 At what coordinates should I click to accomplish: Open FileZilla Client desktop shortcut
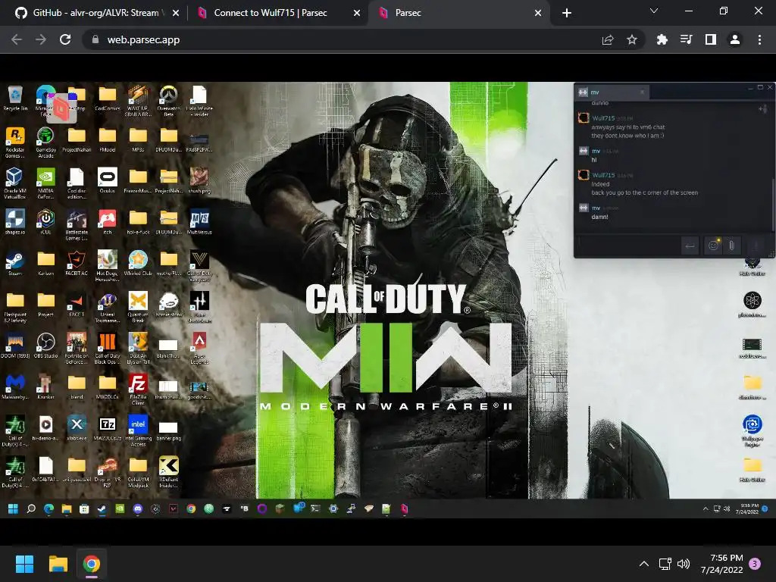tap(138, 390)
